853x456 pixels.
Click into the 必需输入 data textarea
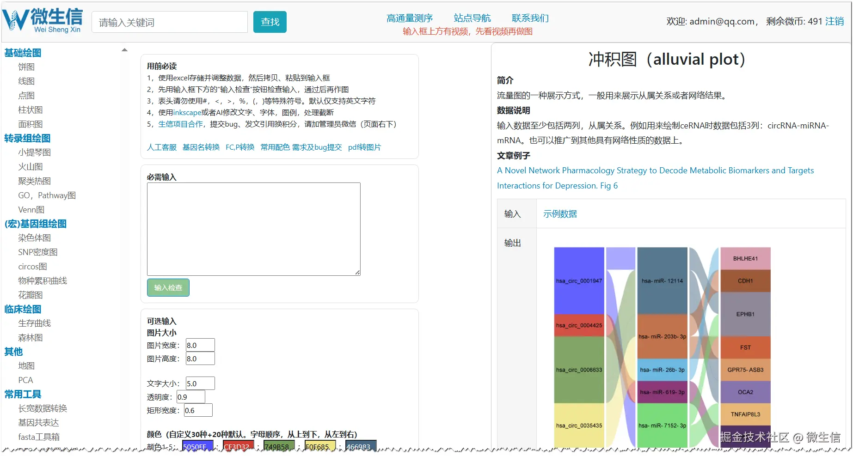coord(253,229)
